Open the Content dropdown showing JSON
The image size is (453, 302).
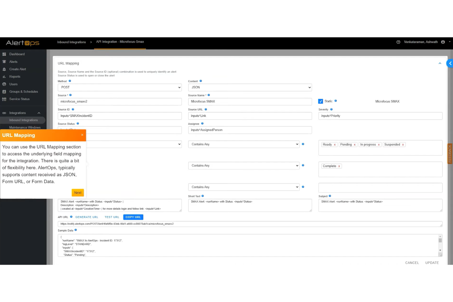(x=250, y=87)
